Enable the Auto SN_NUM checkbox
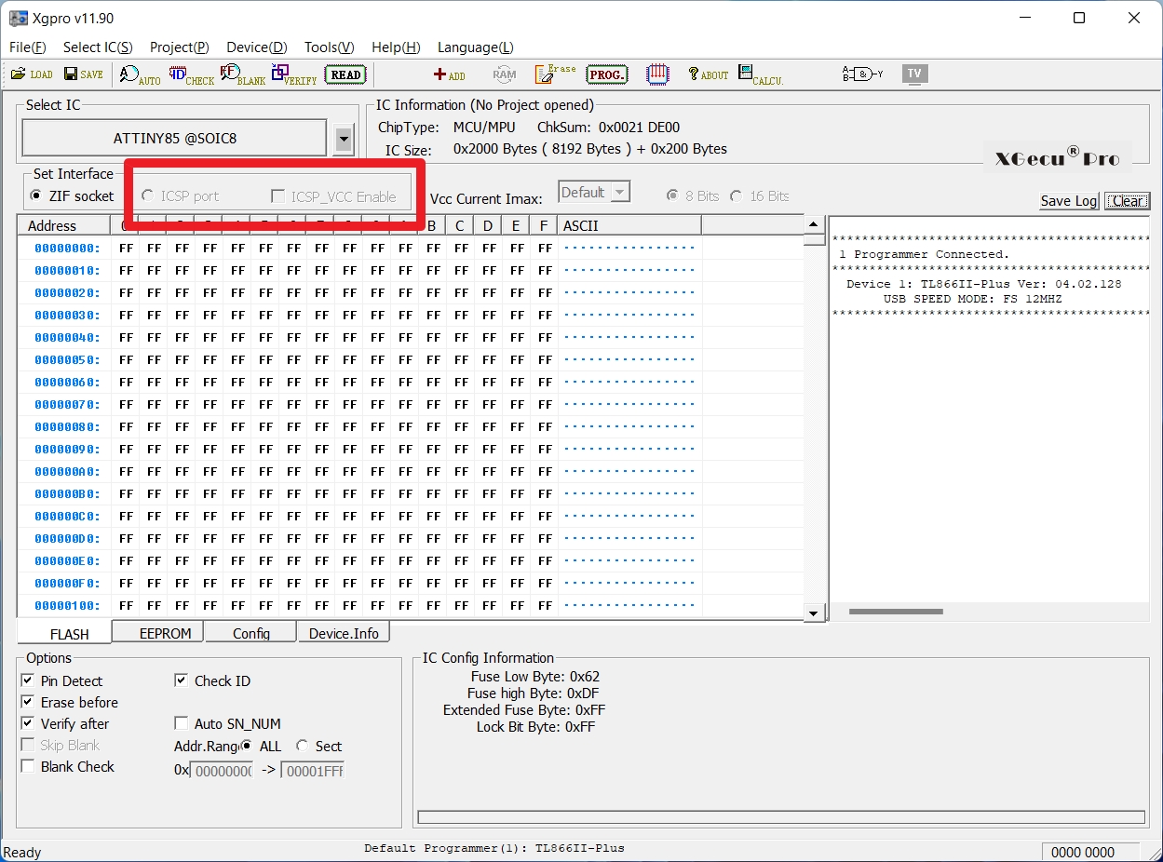 (182, 724)
